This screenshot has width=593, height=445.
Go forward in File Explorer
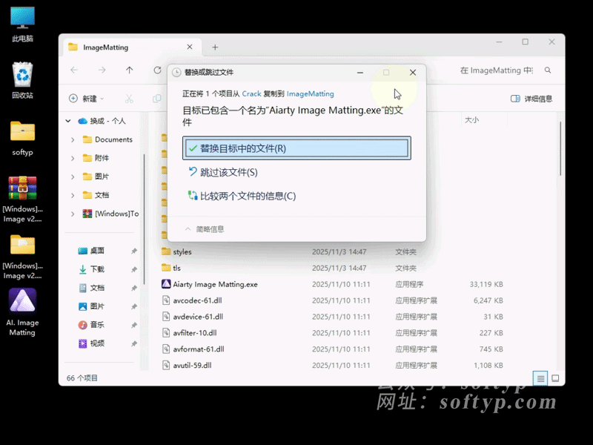click(102, 70)
